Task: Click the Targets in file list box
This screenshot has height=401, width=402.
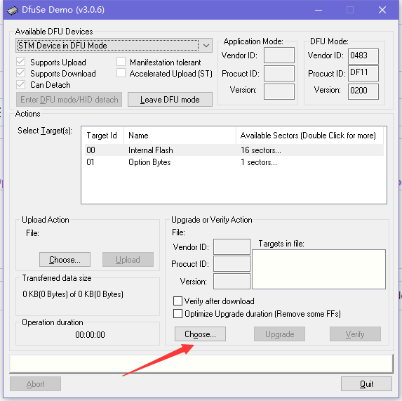Action: tap(319, 269)
